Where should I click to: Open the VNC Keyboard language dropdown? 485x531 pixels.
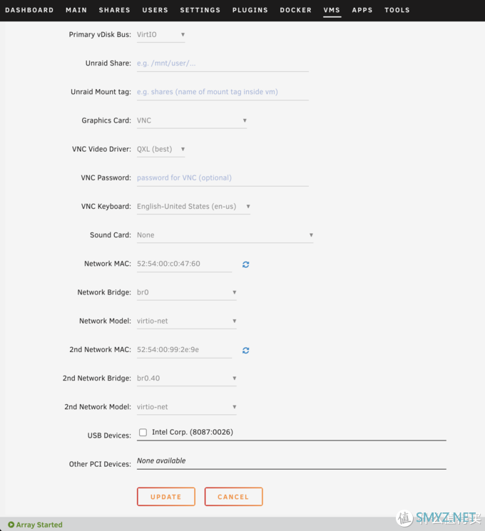pyautogui.click(x=193, y=207)
